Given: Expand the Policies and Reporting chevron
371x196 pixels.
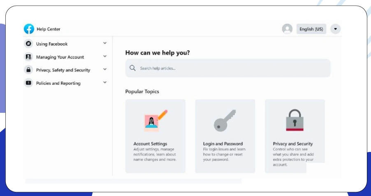Looking at the screenshot, I should click(105, 83).
